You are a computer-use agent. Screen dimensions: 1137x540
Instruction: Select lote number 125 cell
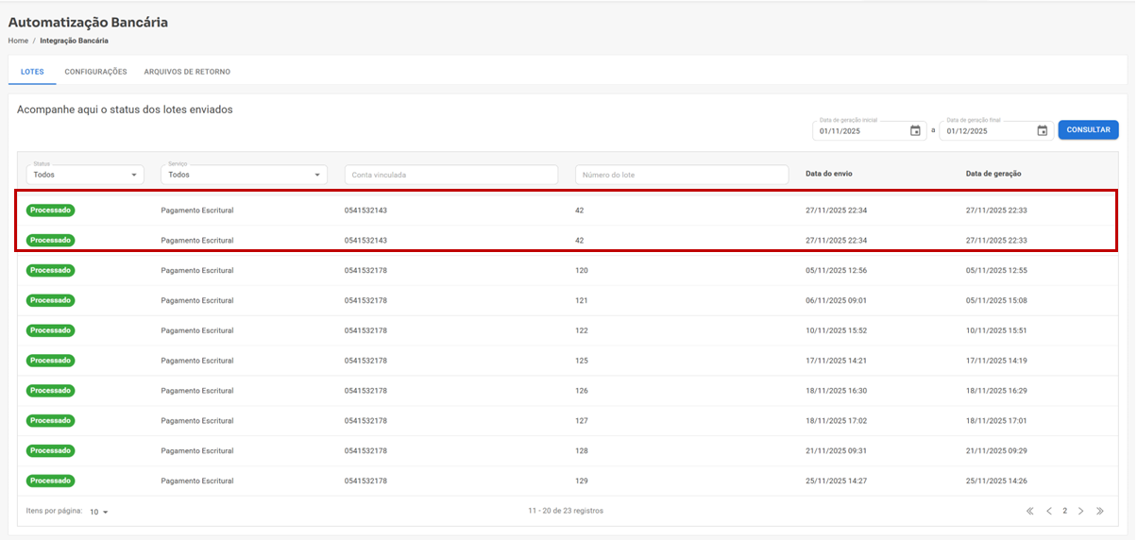coord(581,361)
